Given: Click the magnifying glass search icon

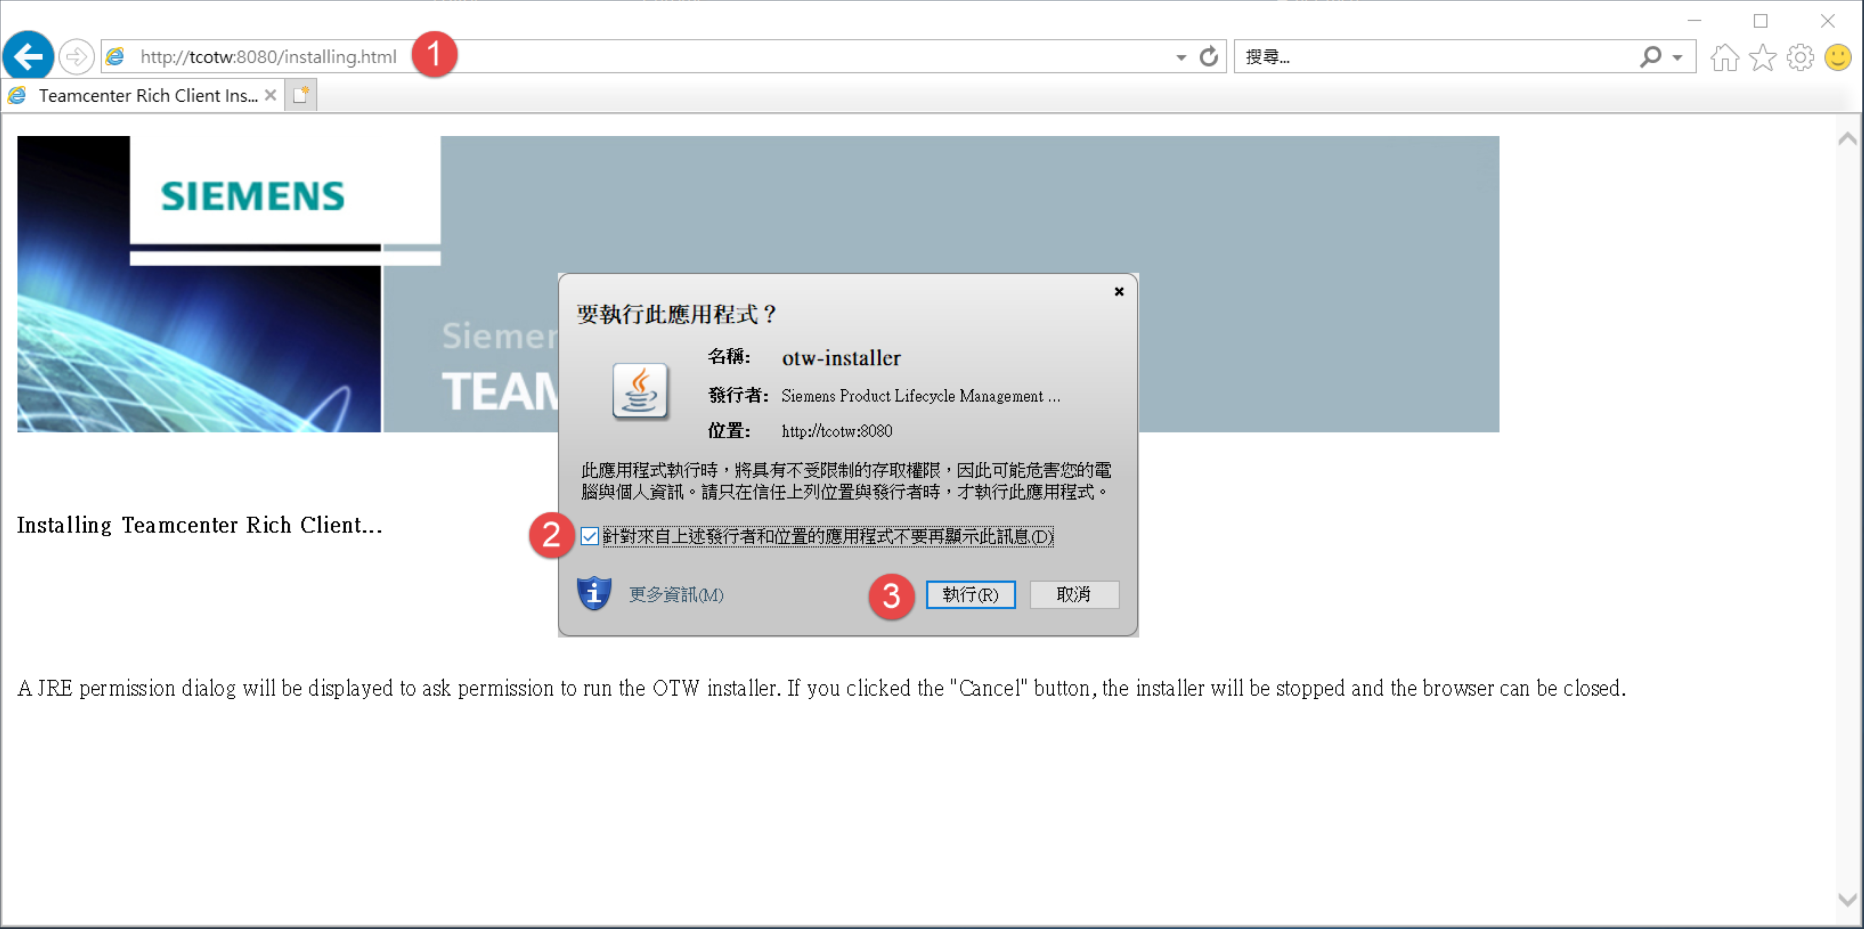Looking at the screenshot, I should pos(1651,57).
